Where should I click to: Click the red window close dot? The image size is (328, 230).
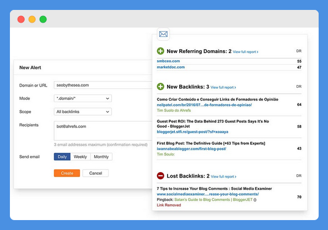(x=21, y=19)
